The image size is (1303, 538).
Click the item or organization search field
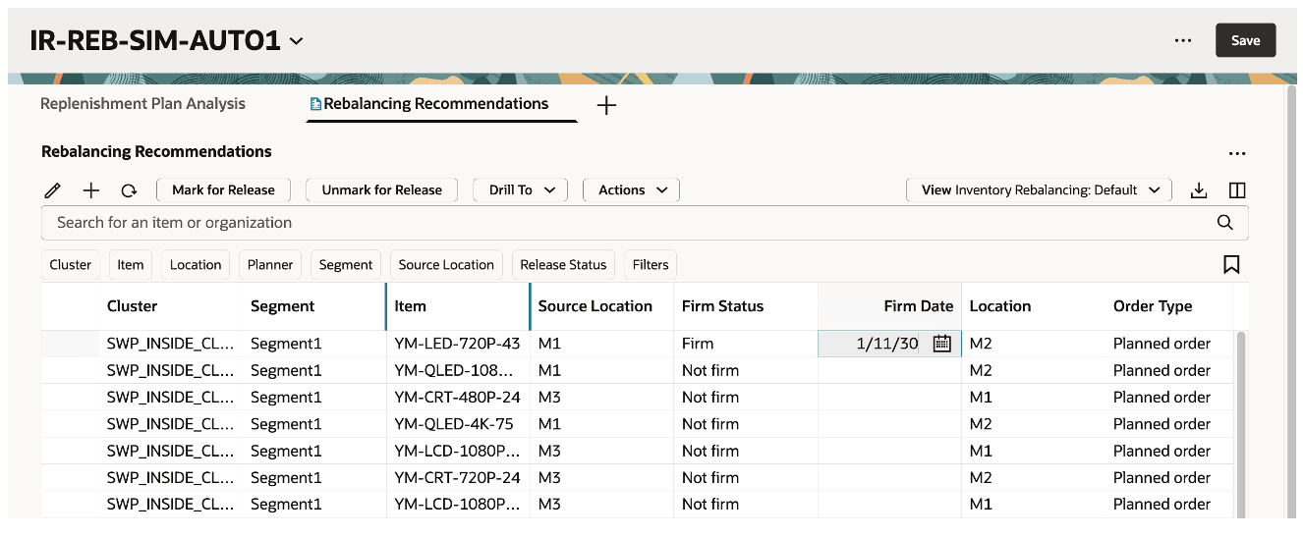[629, 223]
